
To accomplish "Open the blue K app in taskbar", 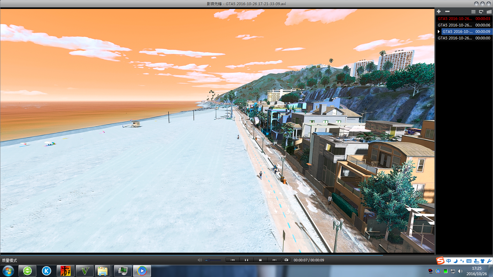I will pos(47,271).
